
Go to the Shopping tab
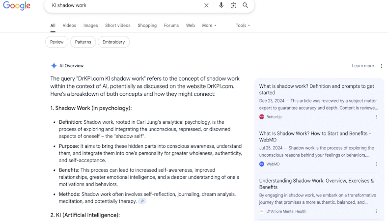147,26
